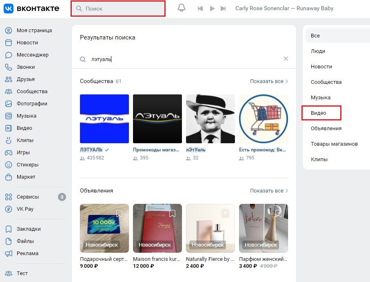Clear the search query with X

[286, 59]
